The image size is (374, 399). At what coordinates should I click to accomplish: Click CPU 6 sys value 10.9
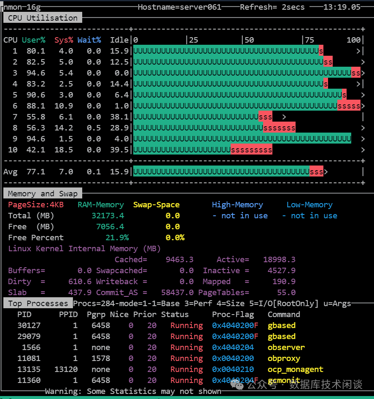pos(64,106)
